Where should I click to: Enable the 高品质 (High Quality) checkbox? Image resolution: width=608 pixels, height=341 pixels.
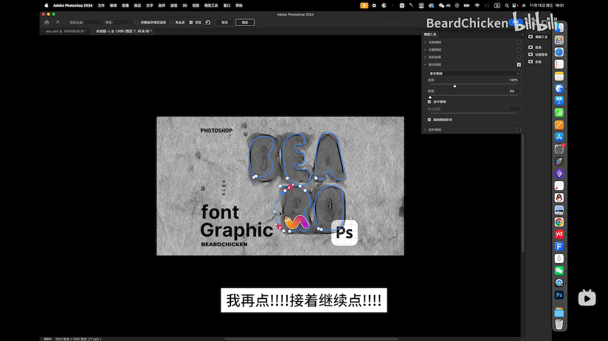[171, 22]
